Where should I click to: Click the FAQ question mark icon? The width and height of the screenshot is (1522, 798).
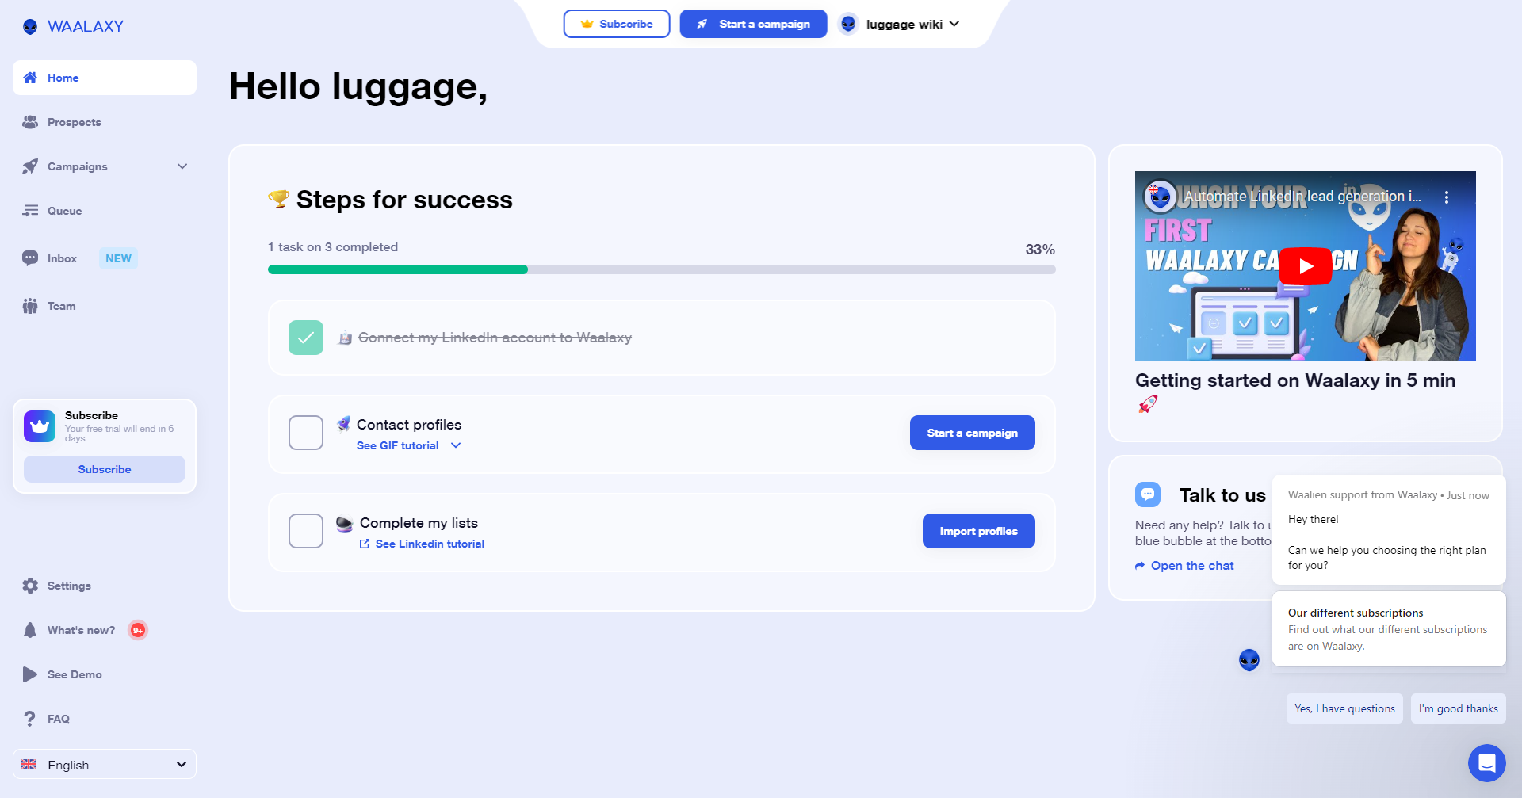30,719
